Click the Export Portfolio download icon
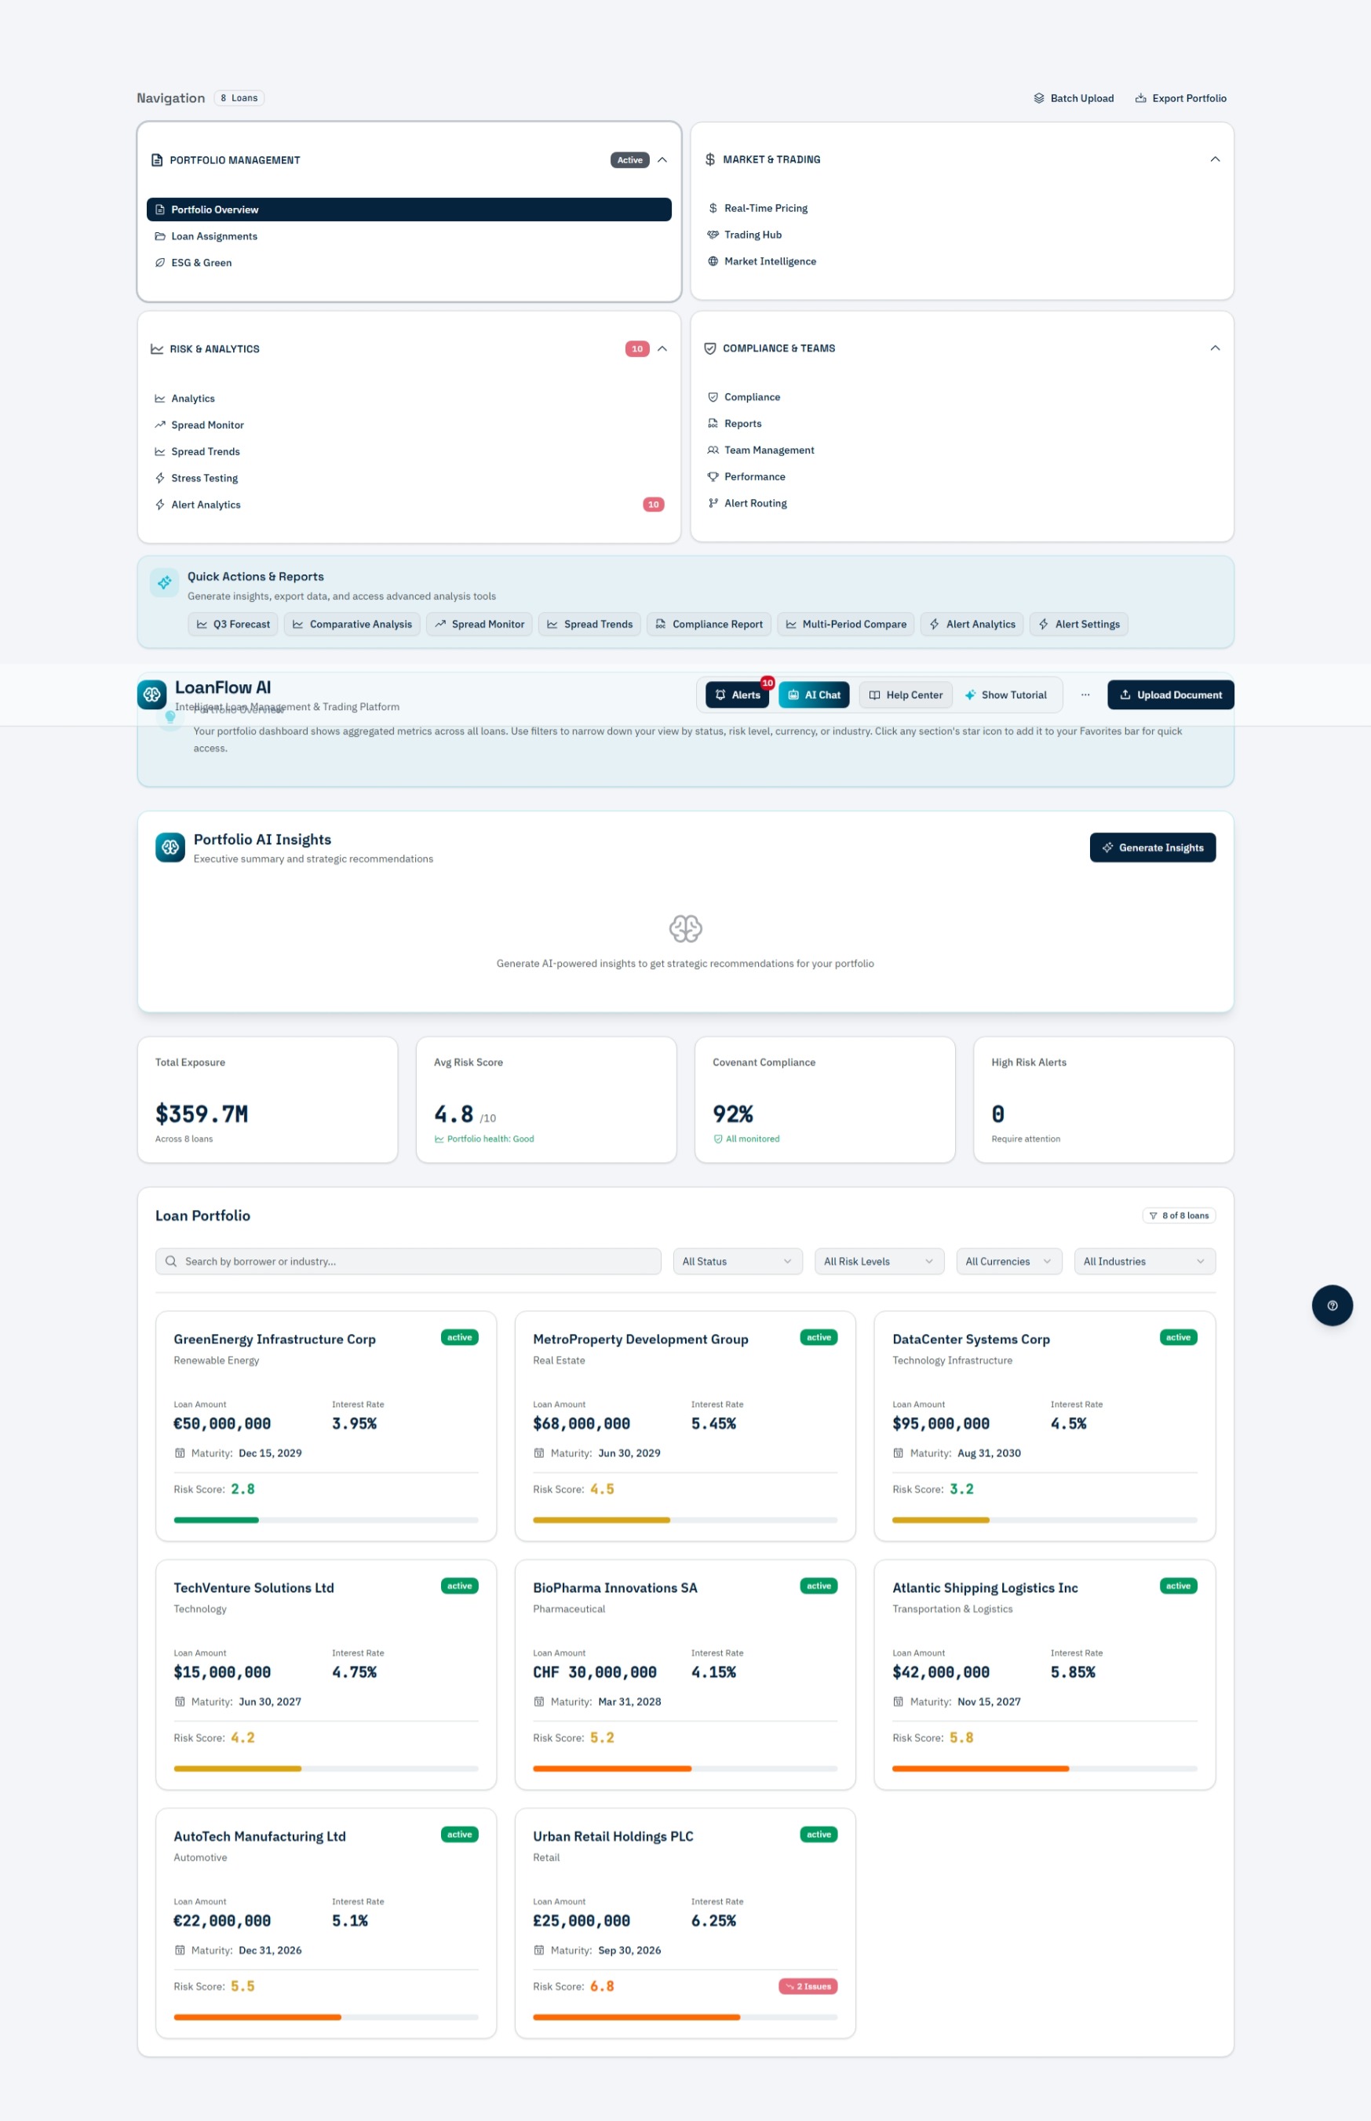The image size is (1371, 2121). [x=1140, y=98]
